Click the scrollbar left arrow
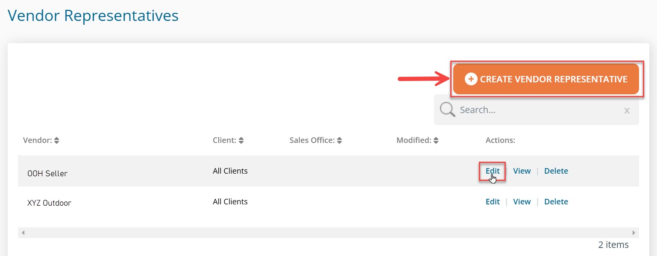This screenshot has width=657, height=256. click(23, 233)
